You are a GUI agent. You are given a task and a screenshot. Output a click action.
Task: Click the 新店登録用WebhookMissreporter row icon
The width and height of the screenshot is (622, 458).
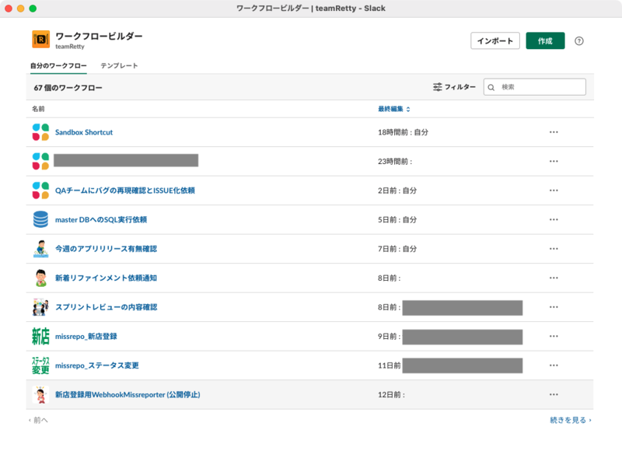[40, 394]
